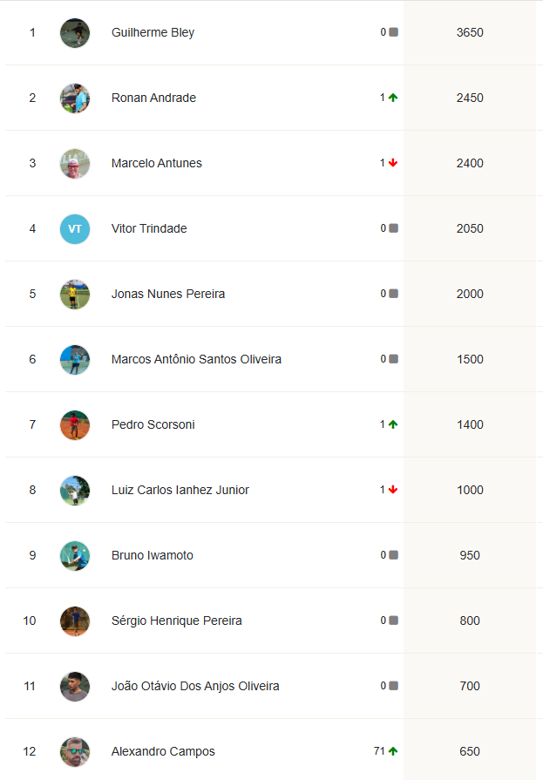This screenshot has height=780, width=543.
Task: Click red down arrow beside Marcelo Antunes
Action: pos(393,164)
